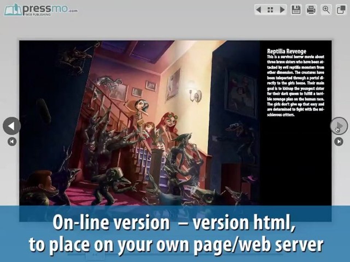The height and width of the screenshot is (262, 350).
Task: Click the movie description paragraph
Action: [296, 86]
